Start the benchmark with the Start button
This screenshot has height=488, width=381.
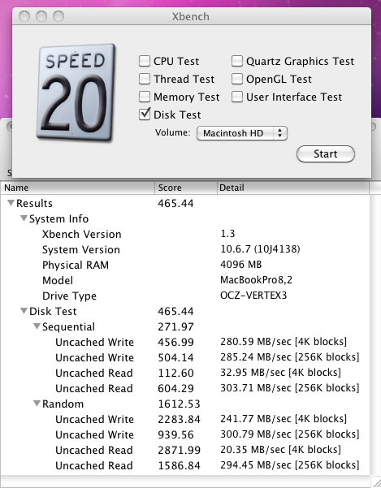pos(326,153)
